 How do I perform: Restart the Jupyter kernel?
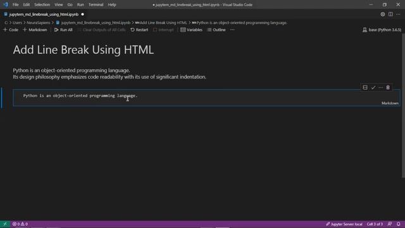139,30
